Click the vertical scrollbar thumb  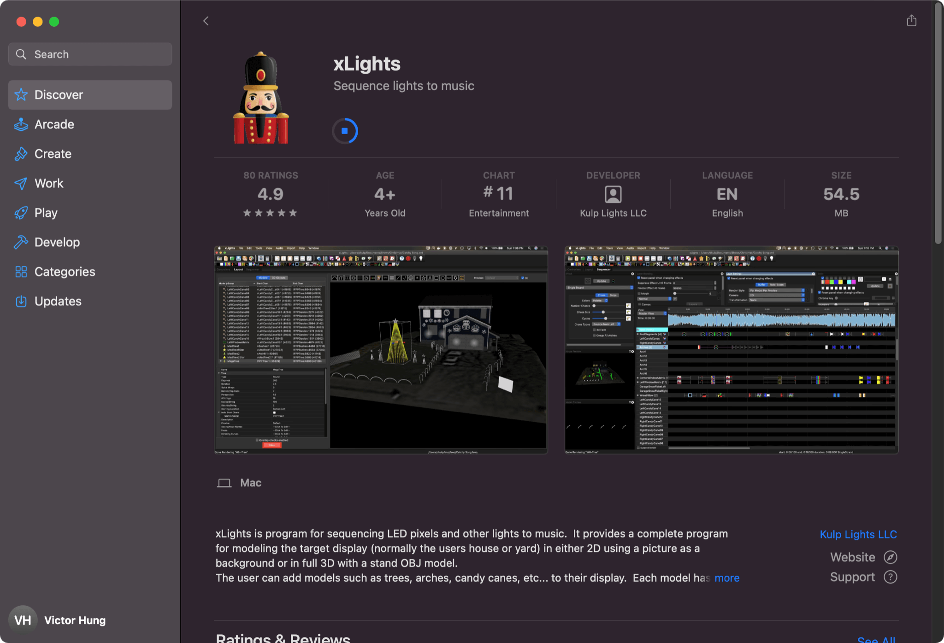tap(938, 123)
